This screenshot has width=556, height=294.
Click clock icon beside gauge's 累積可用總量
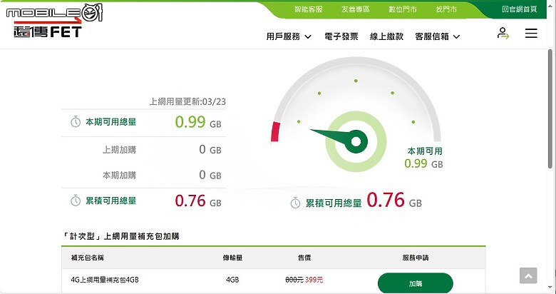pyautogui.click(x=295, y=203)
